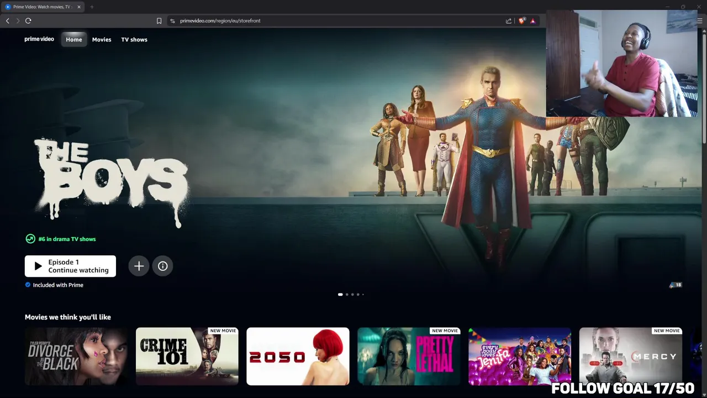Open the Brave Shields lion icon

pos(521,20)
